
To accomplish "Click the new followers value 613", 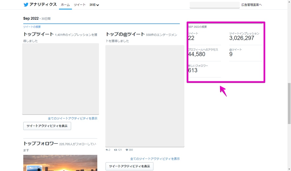I will coord(193,70).
